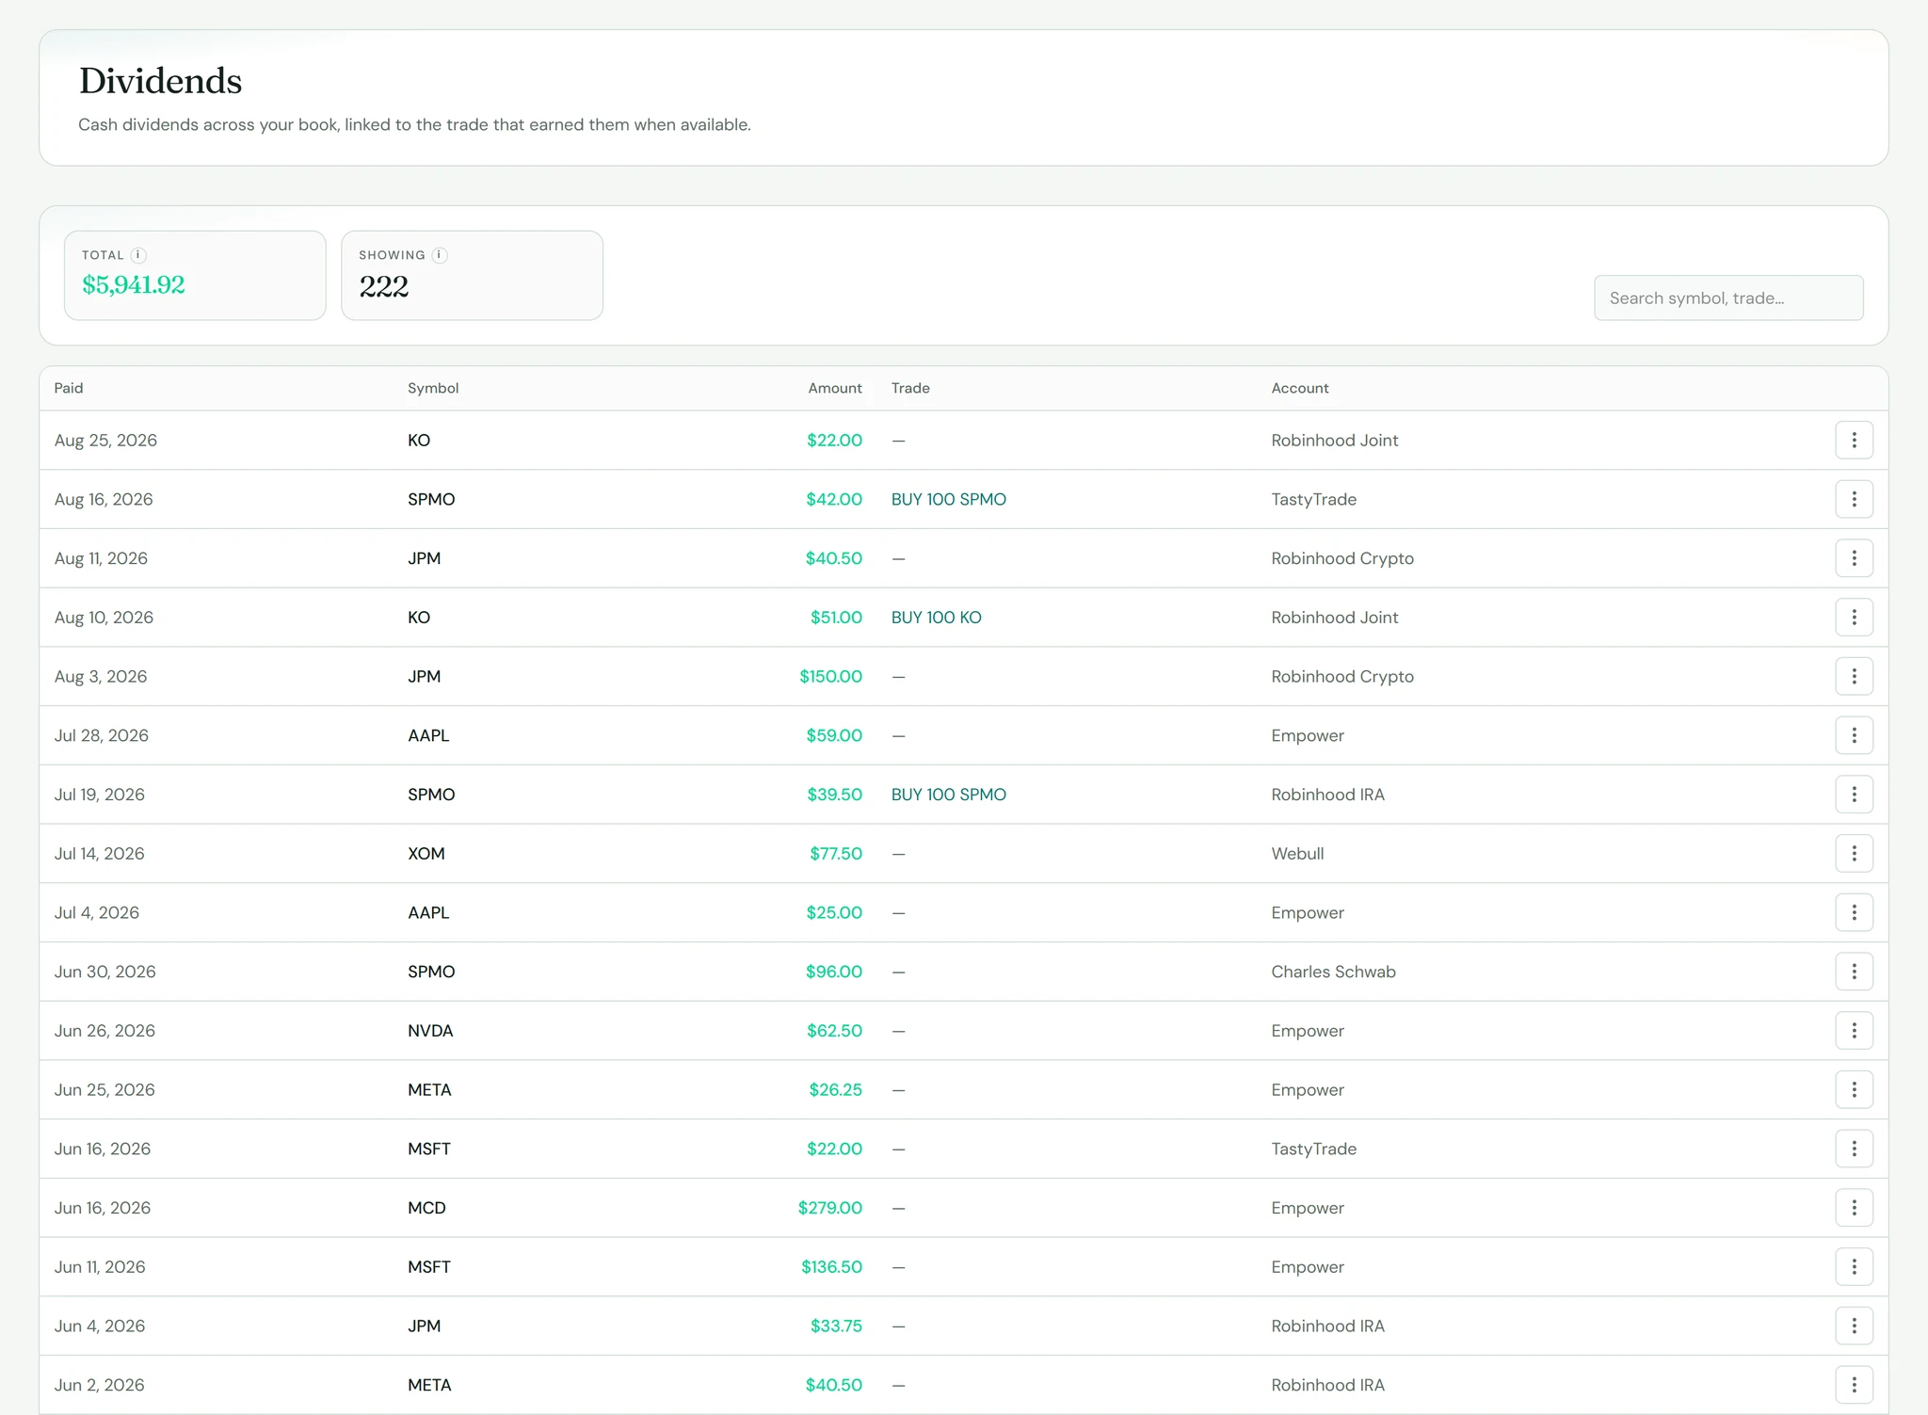
Task: Open row menu for Aug 16 SPMO dividend
Action: click(x=1854, y=499)
